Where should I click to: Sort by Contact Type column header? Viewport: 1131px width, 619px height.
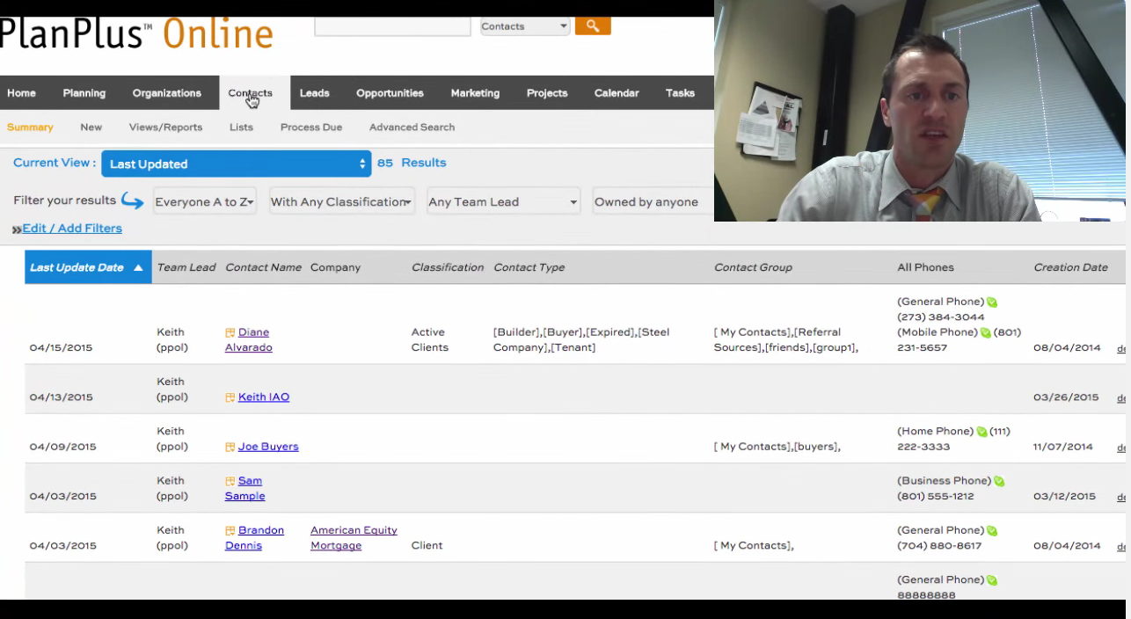point(529,268)
